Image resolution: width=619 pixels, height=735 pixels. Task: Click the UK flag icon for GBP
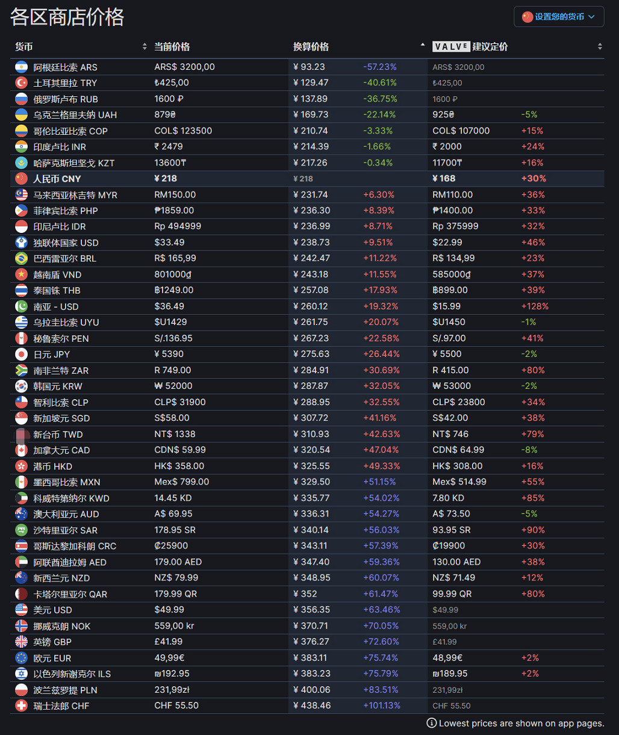[22, 642]
